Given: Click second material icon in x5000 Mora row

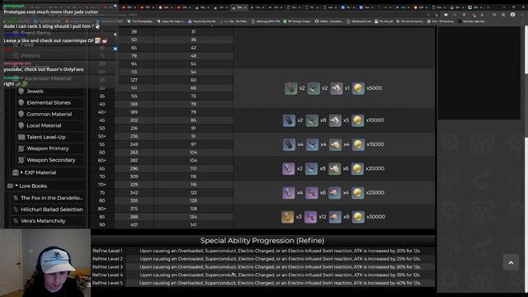Looking at the screenshot, I should (x=313, y=88).
